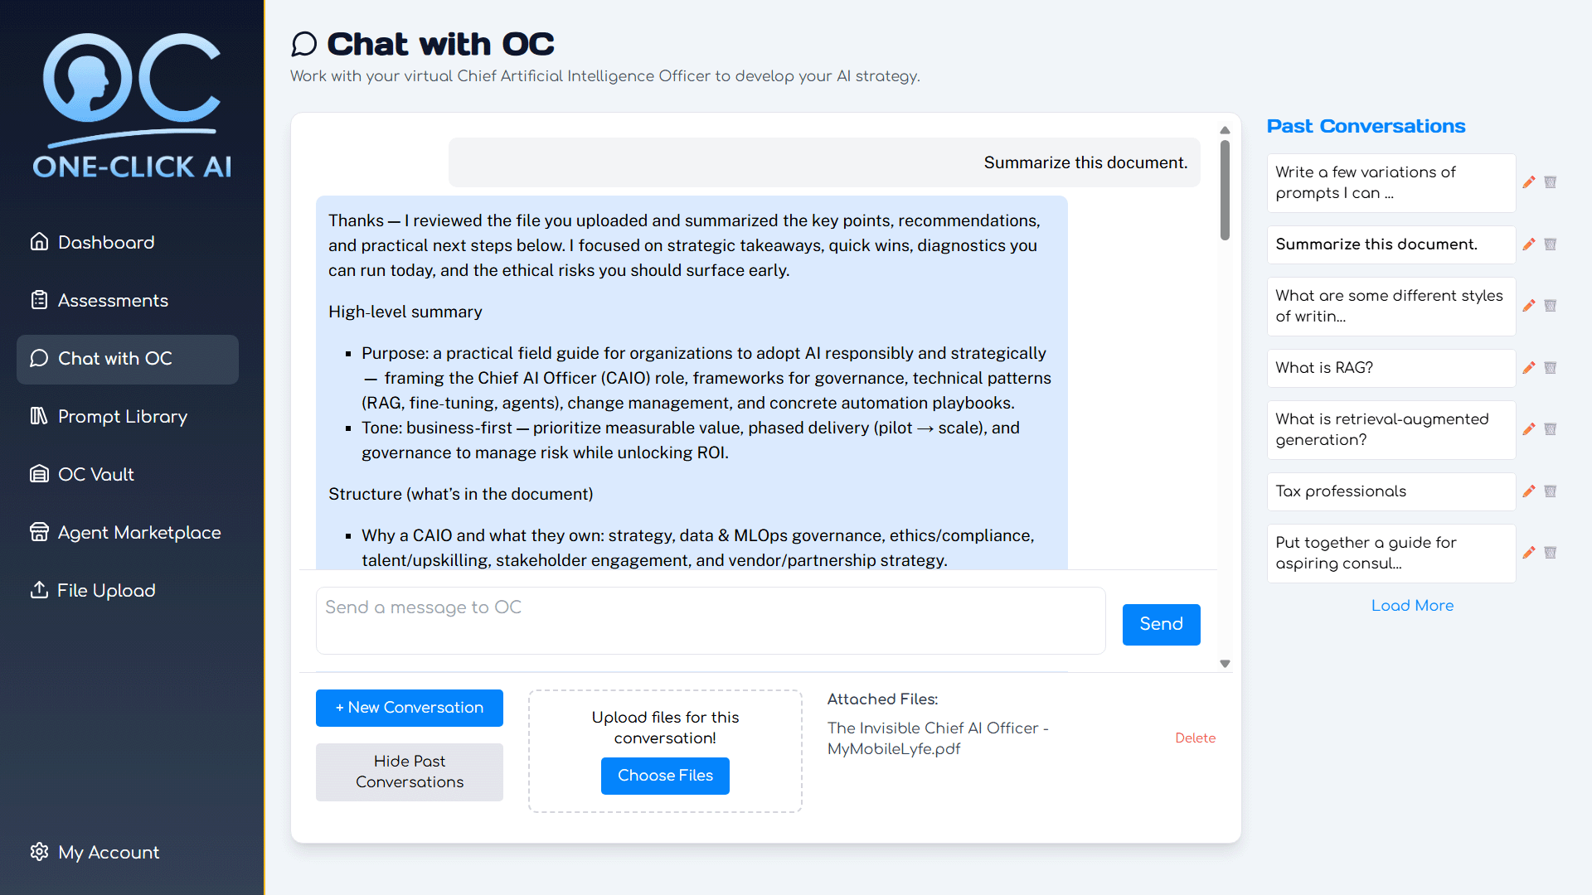Click the One-Click AI logo

(132, 106)
